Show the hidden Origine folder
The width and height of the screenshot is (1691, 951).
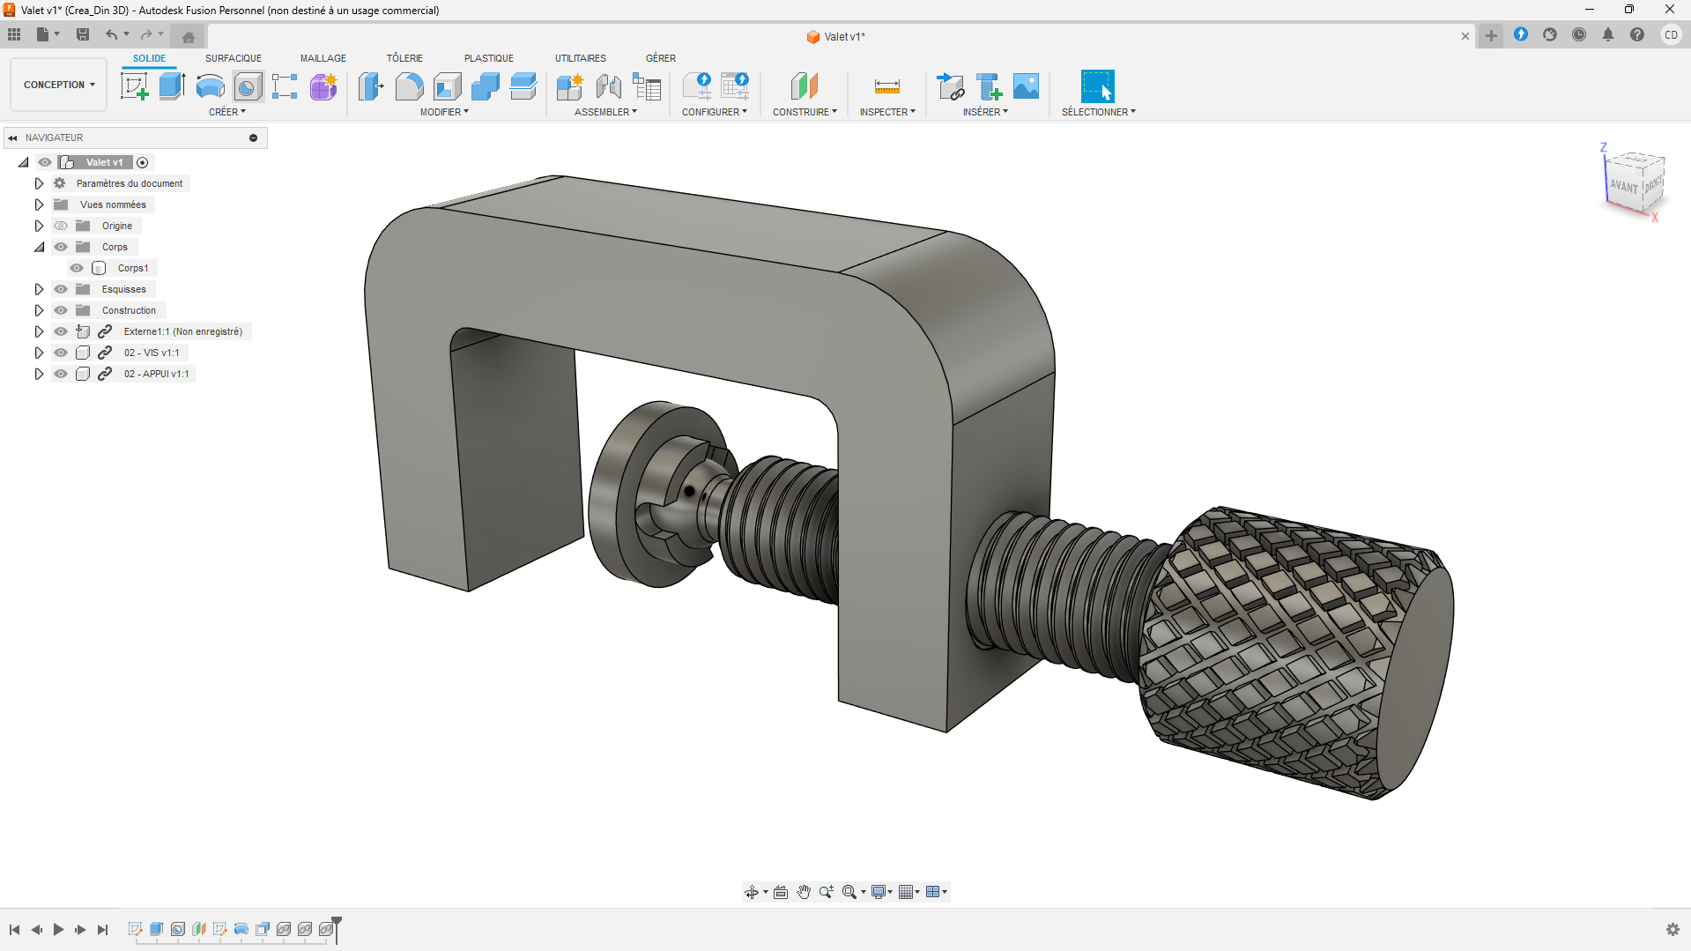point(61,226)
